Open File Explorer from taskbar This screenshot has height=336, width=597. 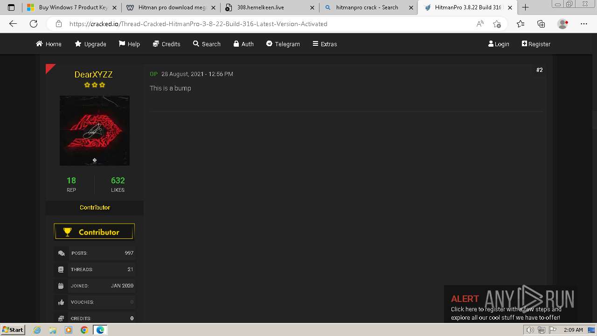click(53, 330)
